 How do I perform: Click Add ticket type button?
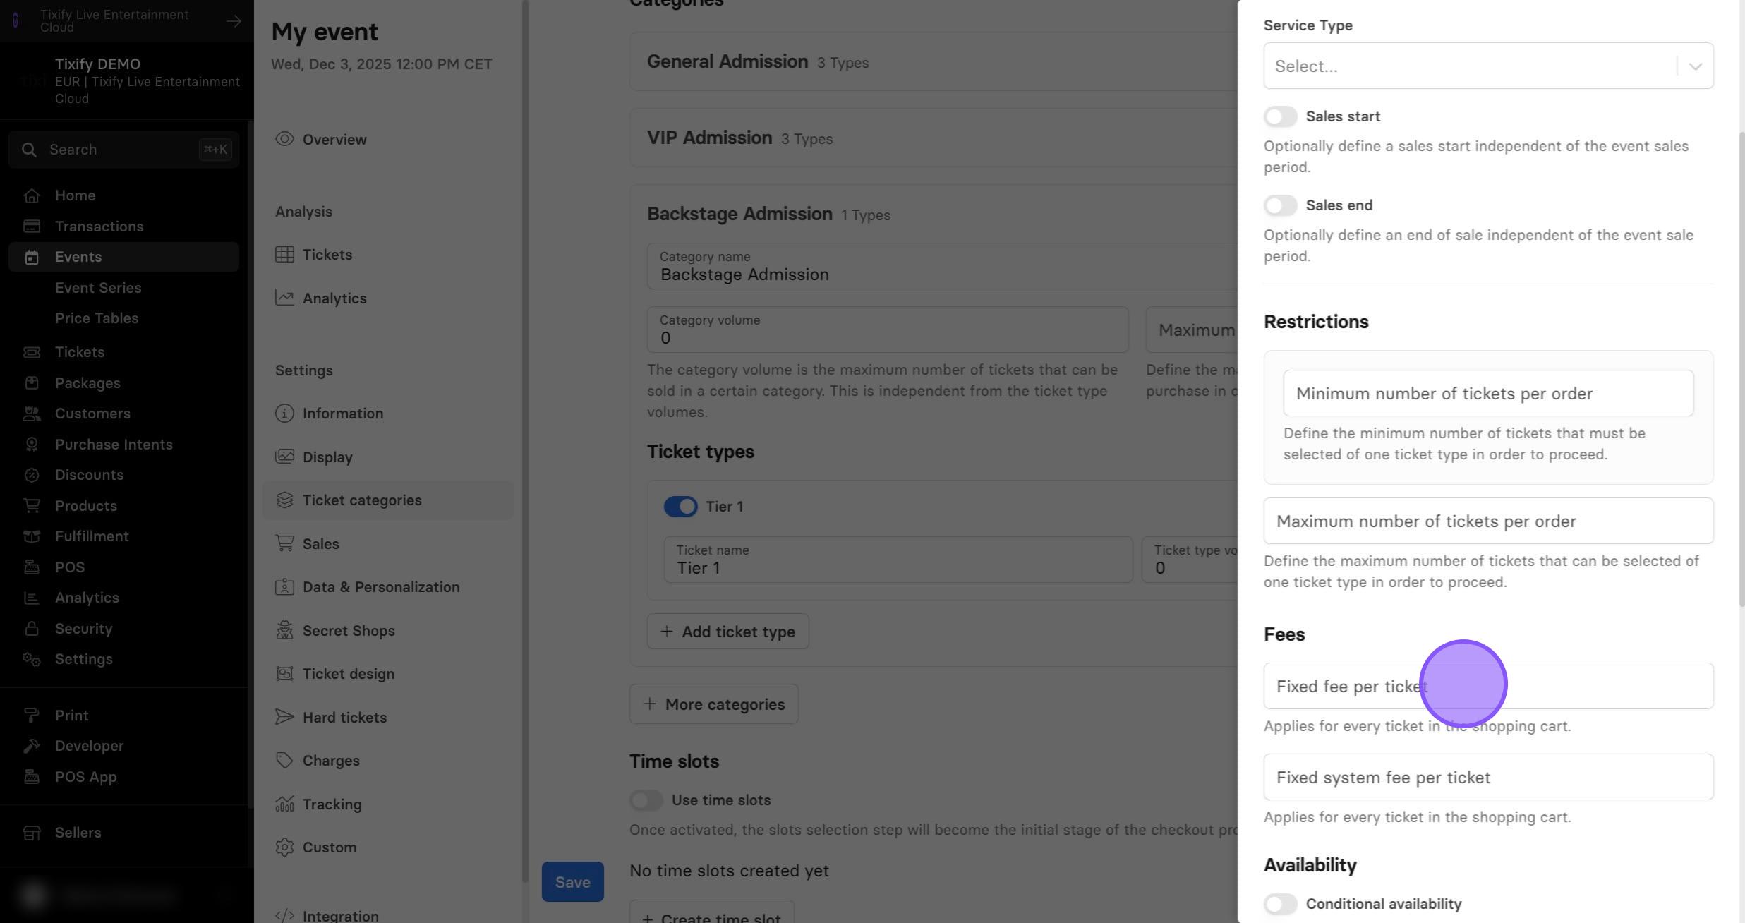click(727, 632)
